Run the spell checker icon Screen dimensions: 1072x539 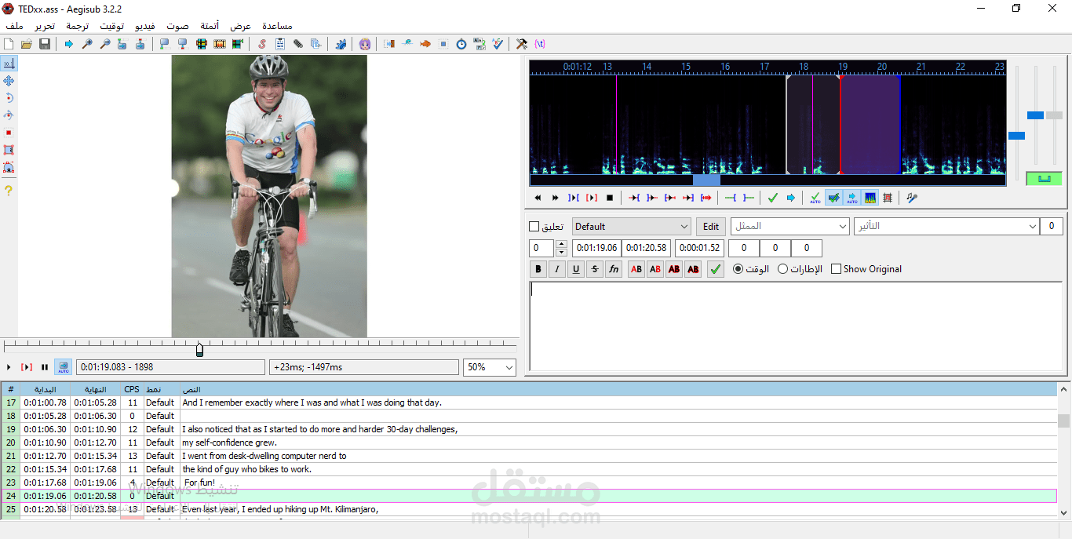pyautogui.click(x=498, y=44)
